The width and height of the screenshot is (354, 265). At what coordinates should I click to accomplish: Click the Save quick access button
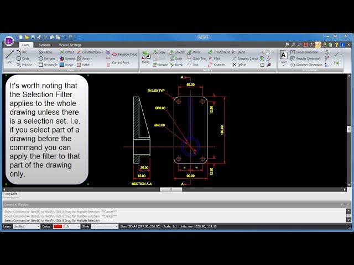click(x=33, y=37)
